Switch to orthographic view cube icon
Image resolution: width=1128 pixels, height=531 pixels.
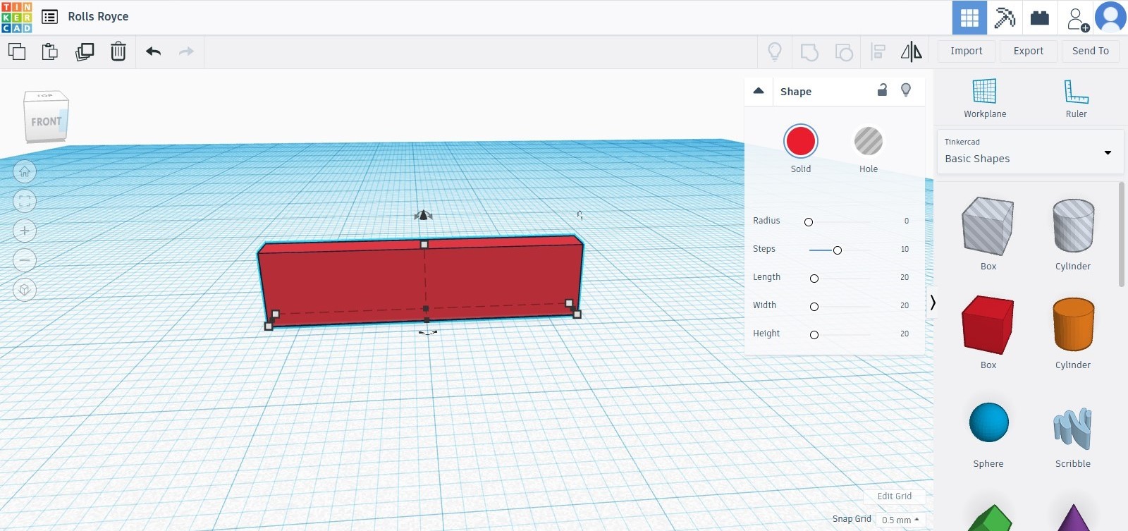point(25,290)
